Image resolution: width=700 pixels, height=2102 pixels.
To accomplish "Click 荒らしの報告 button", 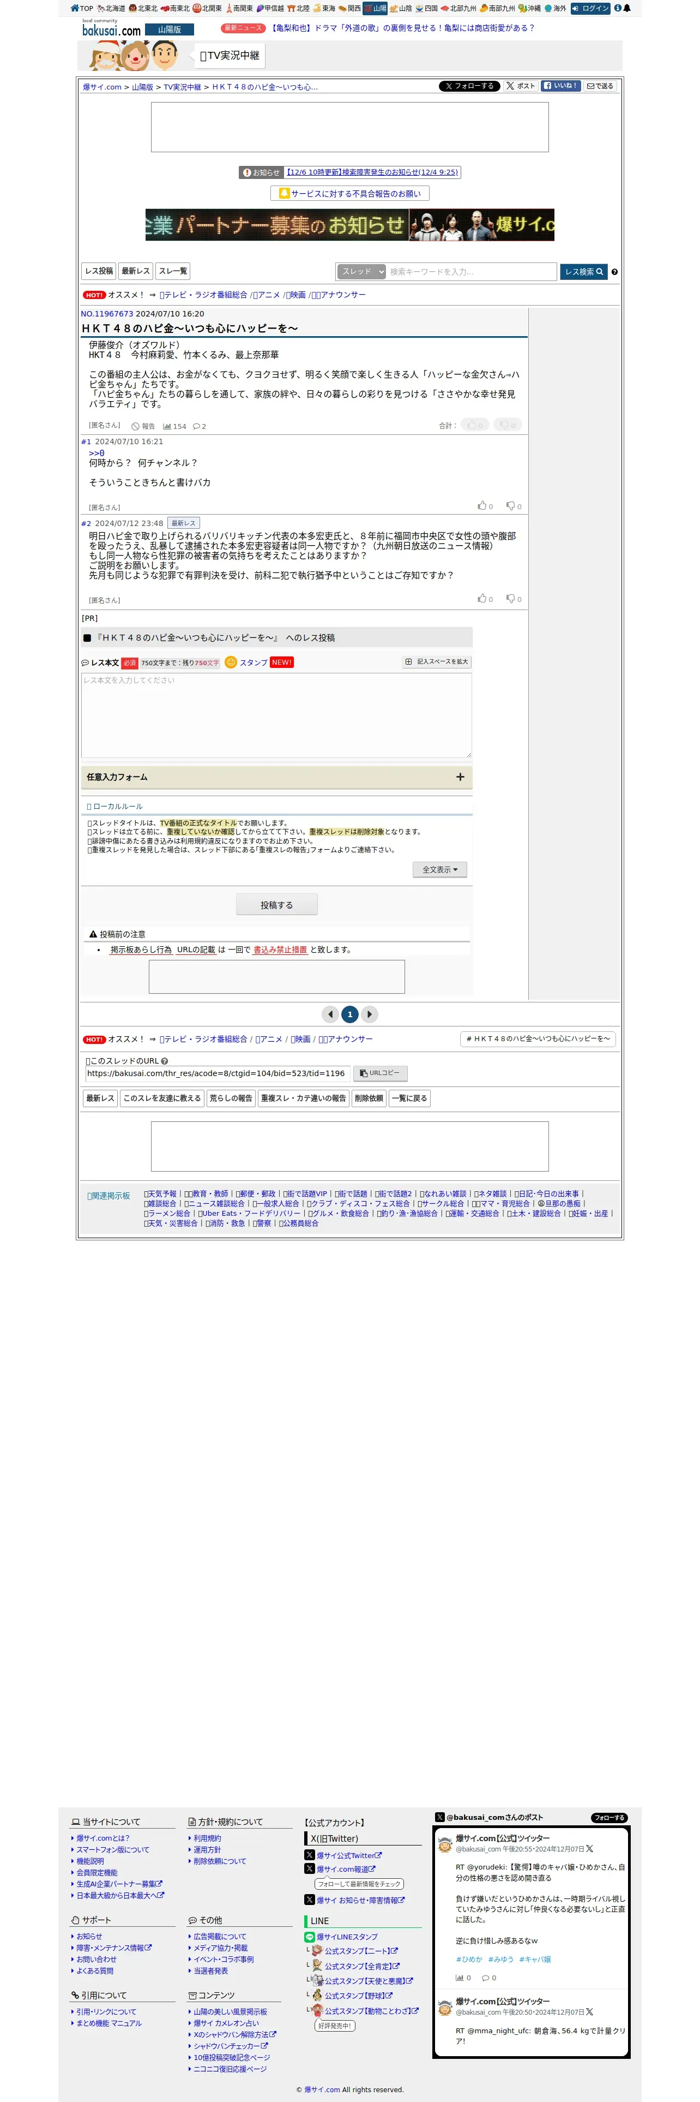I will pos(231,1098).
